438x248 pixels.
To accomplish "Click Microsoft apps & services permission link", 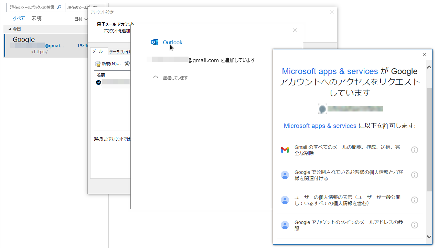I will (320, 126).
